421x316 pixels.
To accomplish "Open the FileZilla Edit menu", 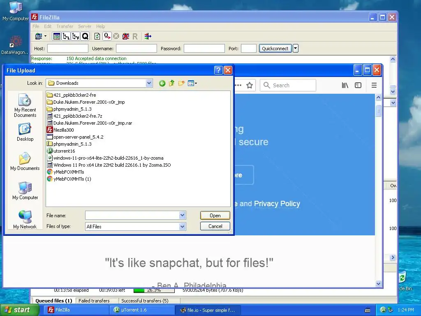I will click(48, 26).
